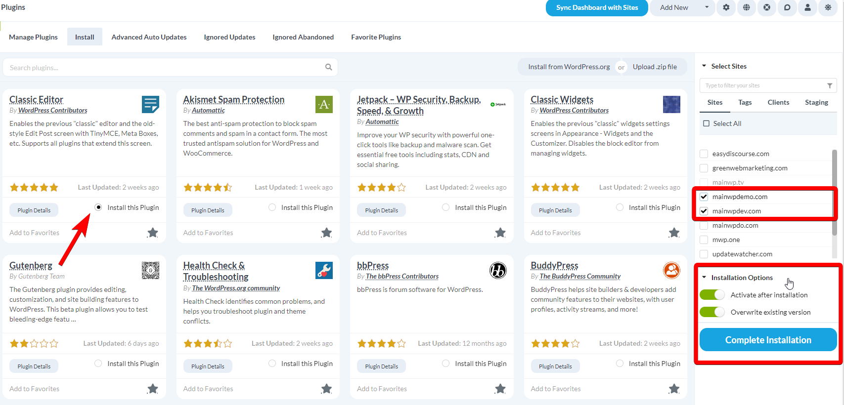Choose Install from WordPress.org option

(569, 67)
